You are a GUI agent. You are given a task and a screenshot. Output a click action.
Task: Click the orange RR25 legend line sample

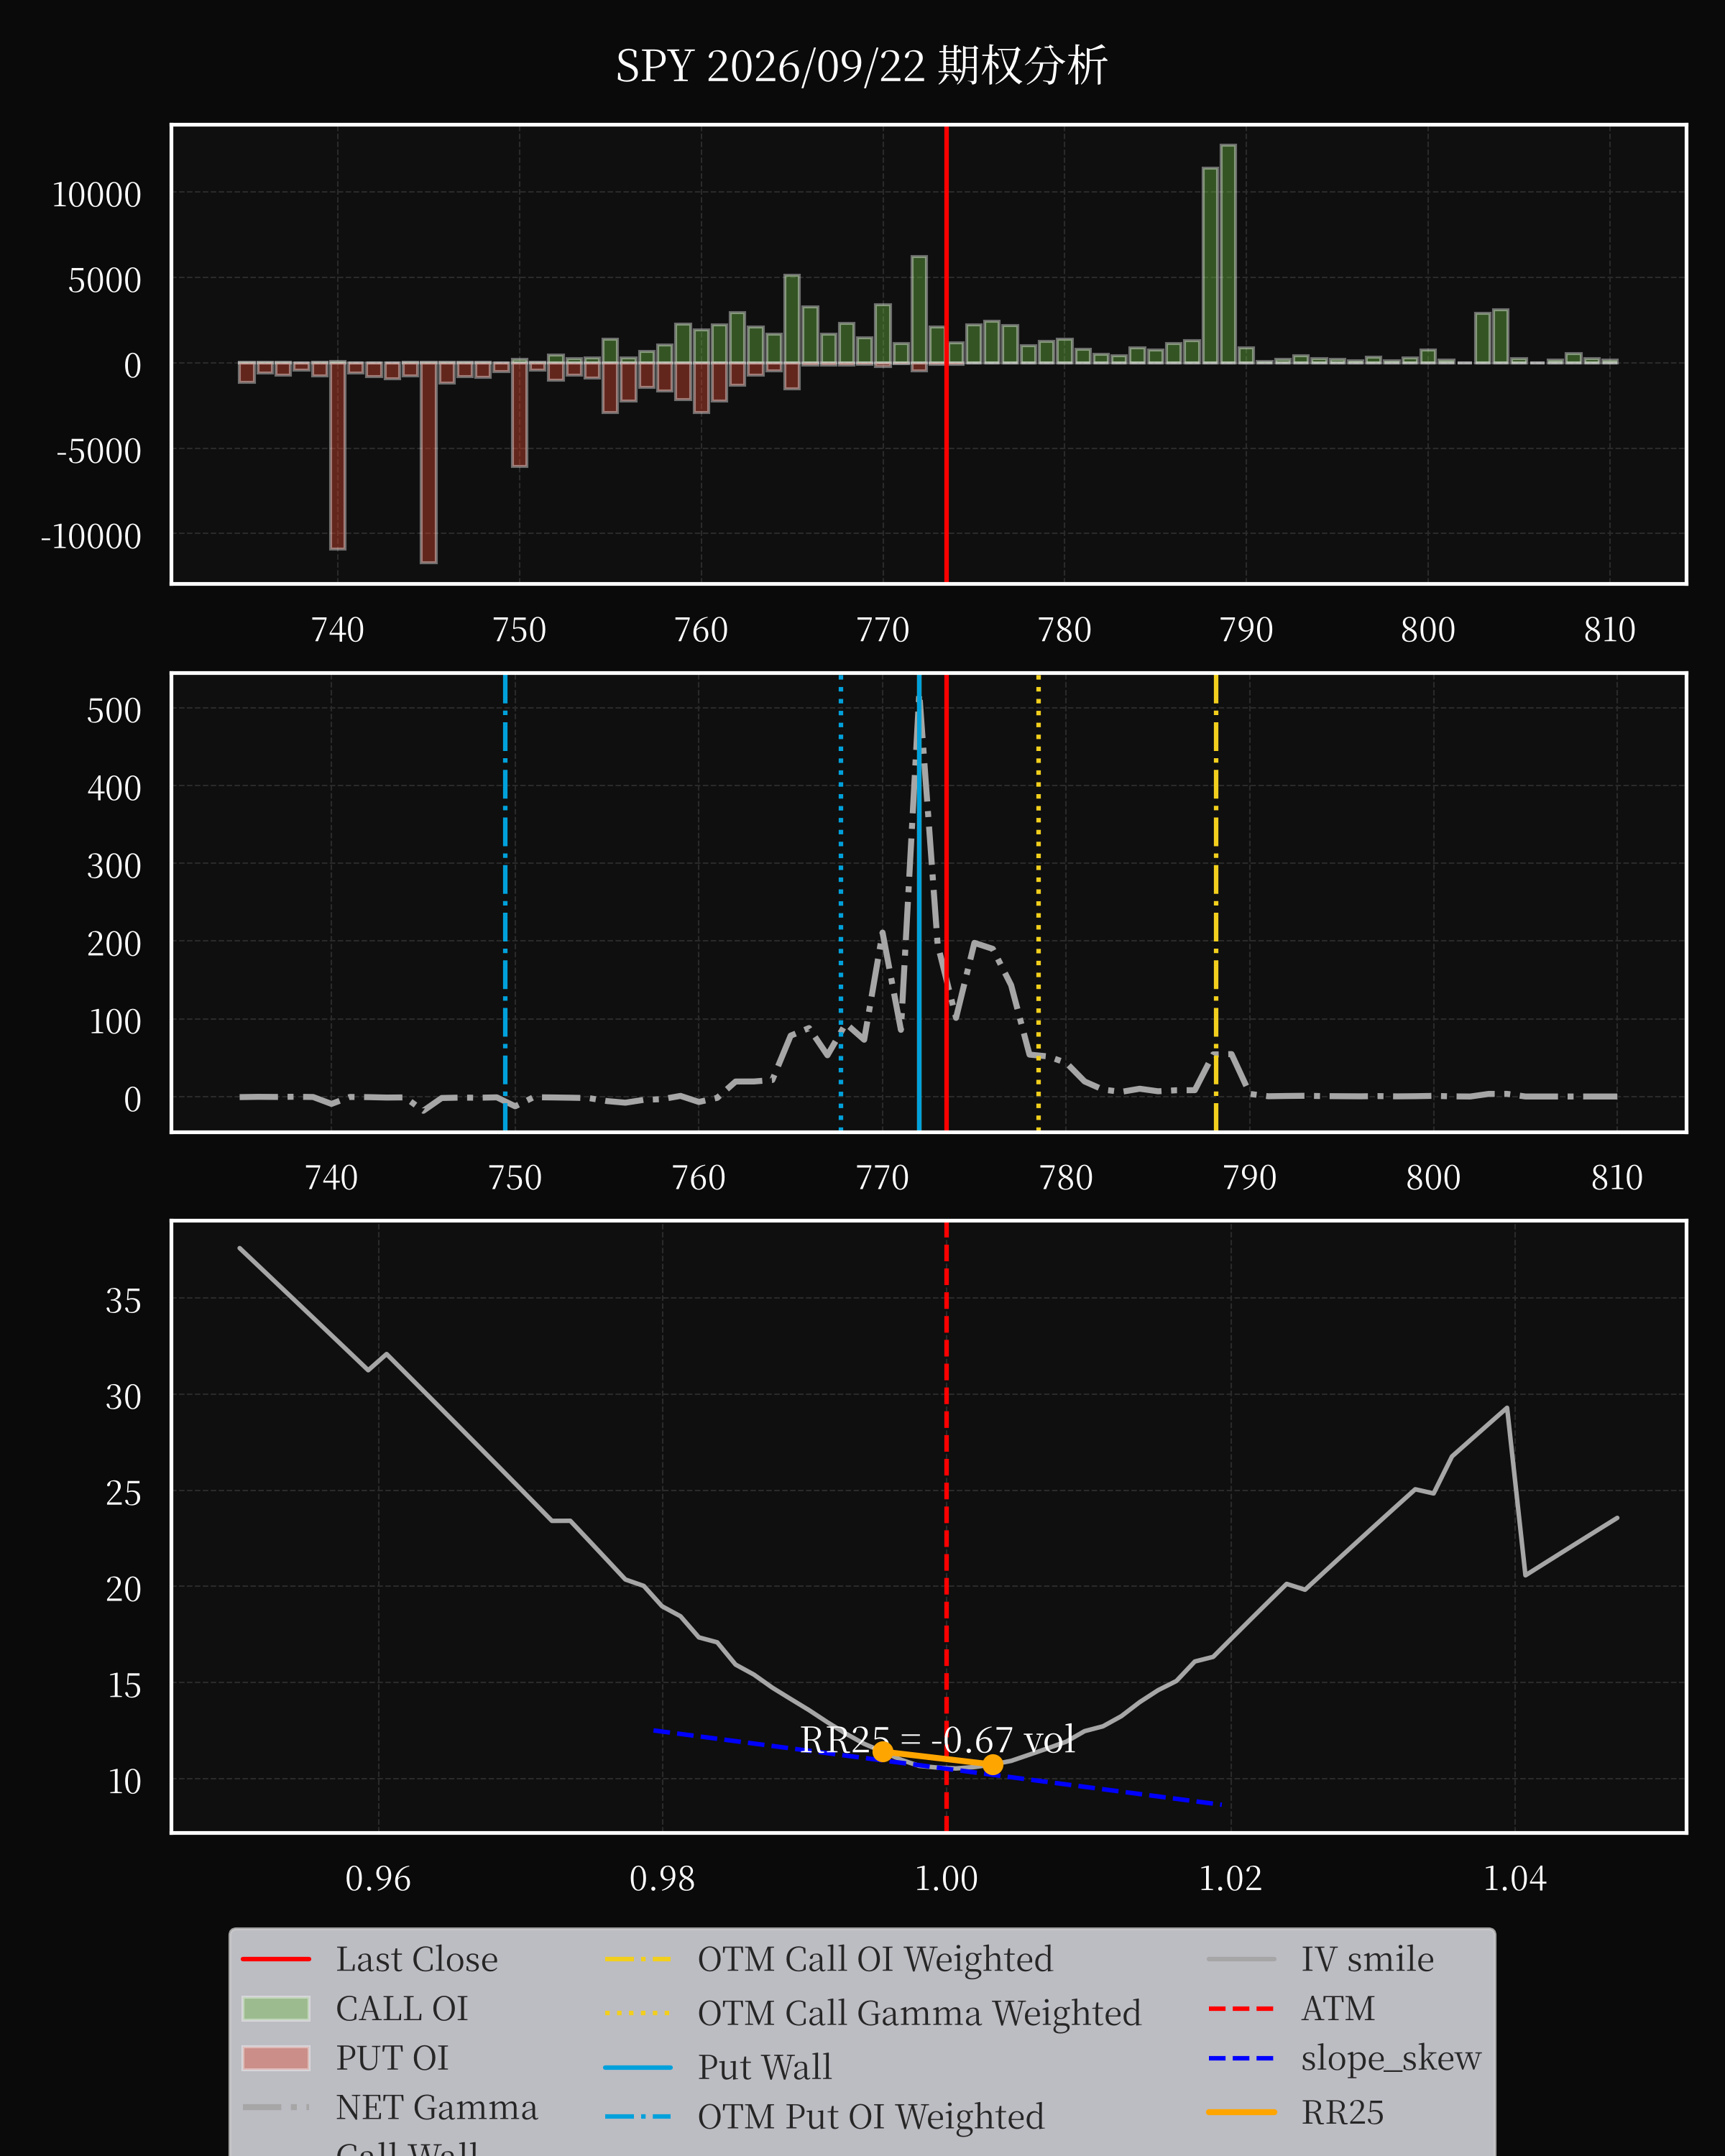[x=1241, y=2112]
